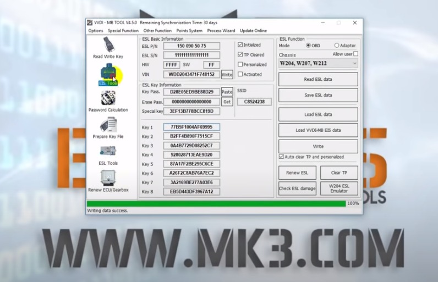Click the Read ESL data button

click(x=318, y=79)
